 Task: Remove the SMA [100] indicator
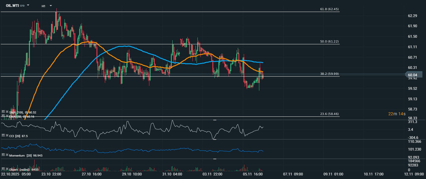point(7,112)
